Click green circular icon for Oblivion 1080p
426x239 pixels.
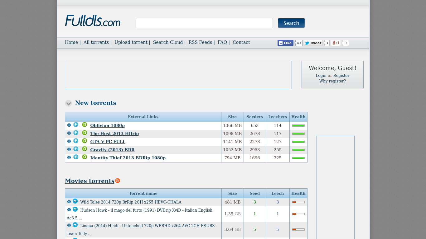85,125
